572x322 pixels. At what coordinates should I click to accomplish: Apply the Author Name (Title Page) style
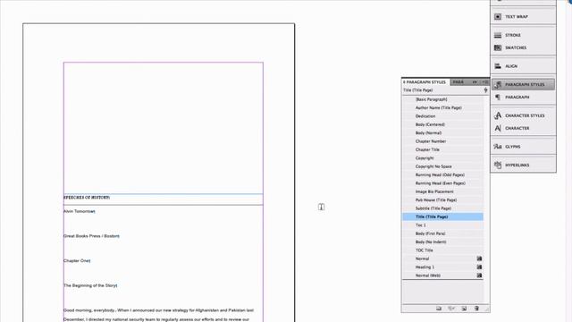click(443, 107)
